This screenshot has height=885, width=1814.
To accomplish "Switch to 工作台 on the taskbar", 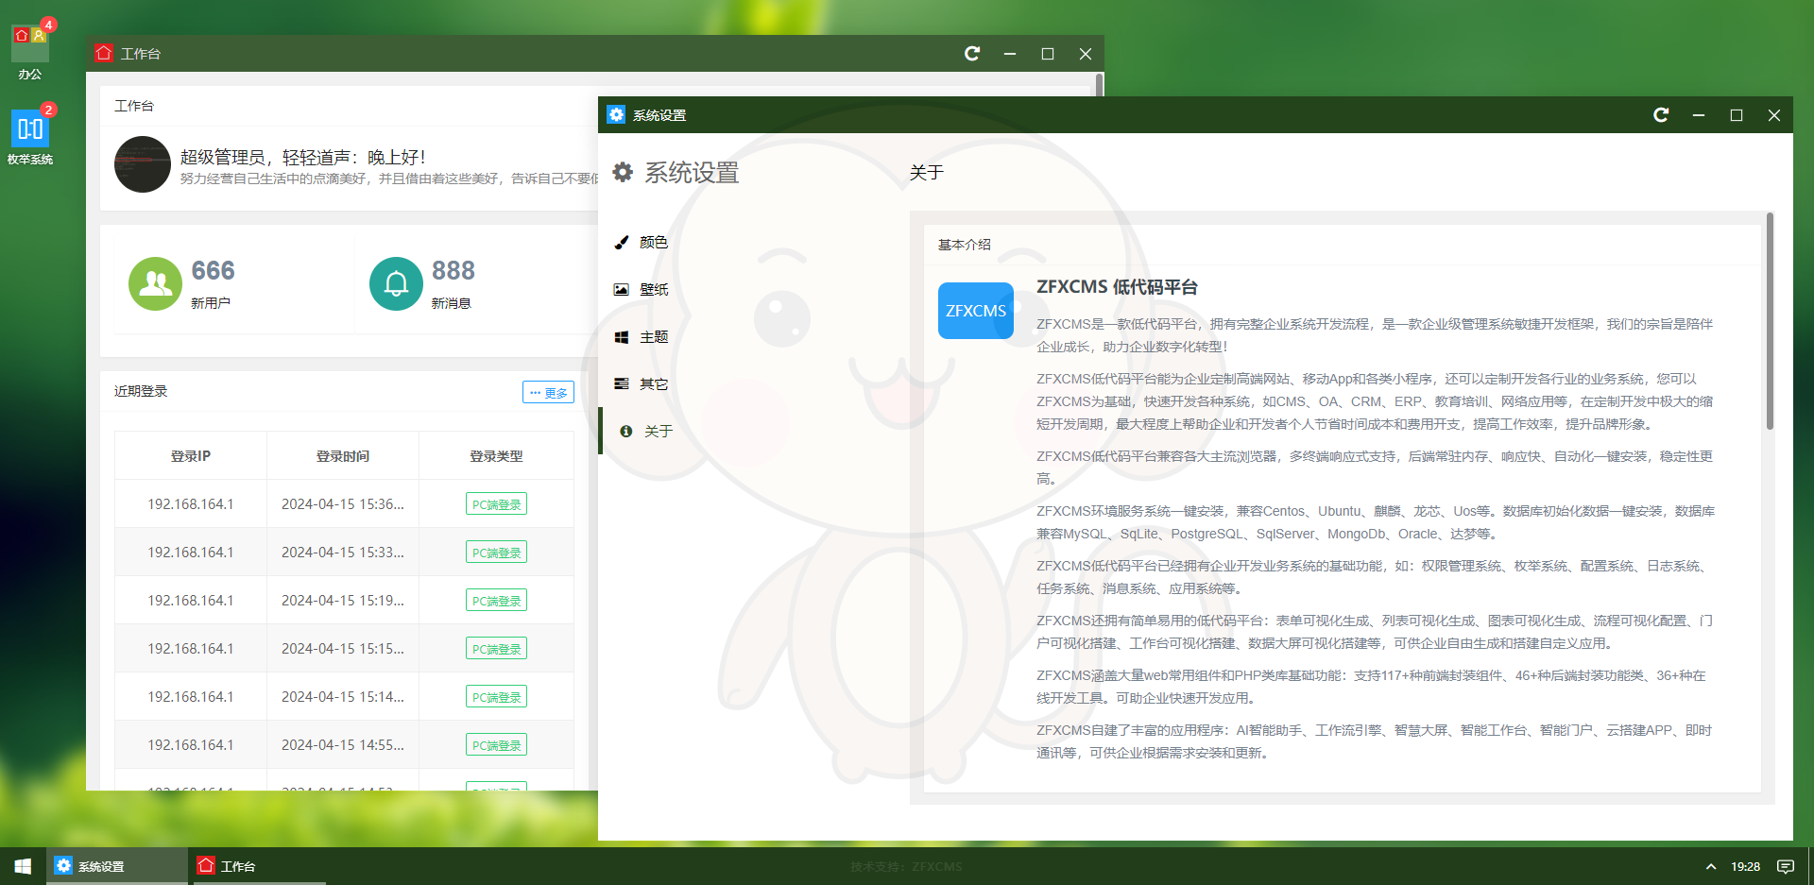I will 260,866.
